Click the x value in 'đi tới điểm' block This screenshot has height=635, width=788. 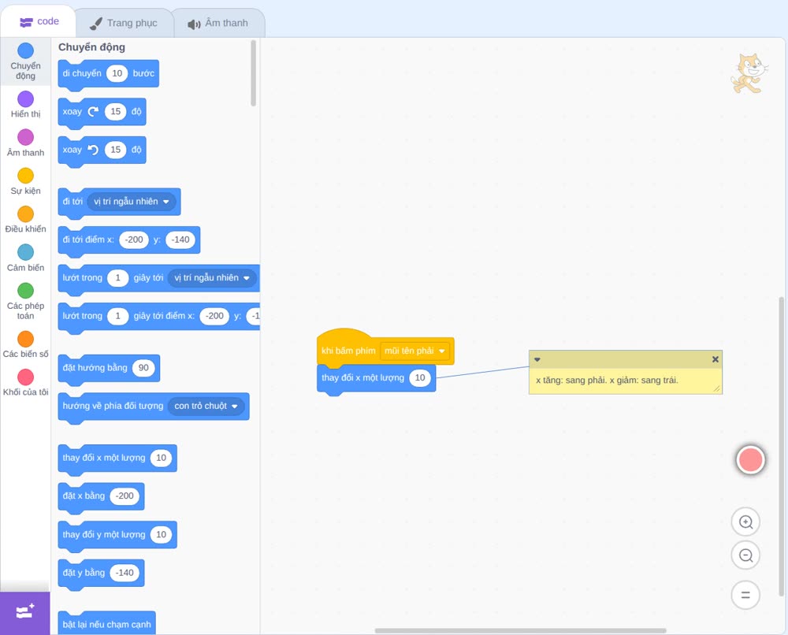coord(134,240)
